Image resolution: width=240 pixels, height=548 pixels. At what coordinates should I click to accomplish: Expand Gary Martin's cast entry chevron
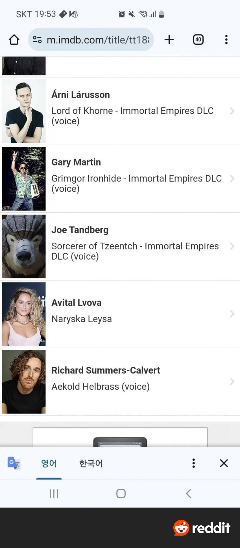coord(232,178)
